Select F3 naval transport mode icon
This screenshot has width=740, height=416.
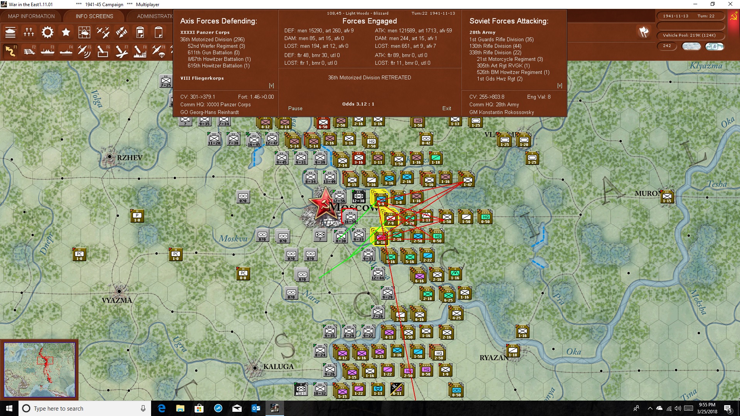(x=47, y=51)
